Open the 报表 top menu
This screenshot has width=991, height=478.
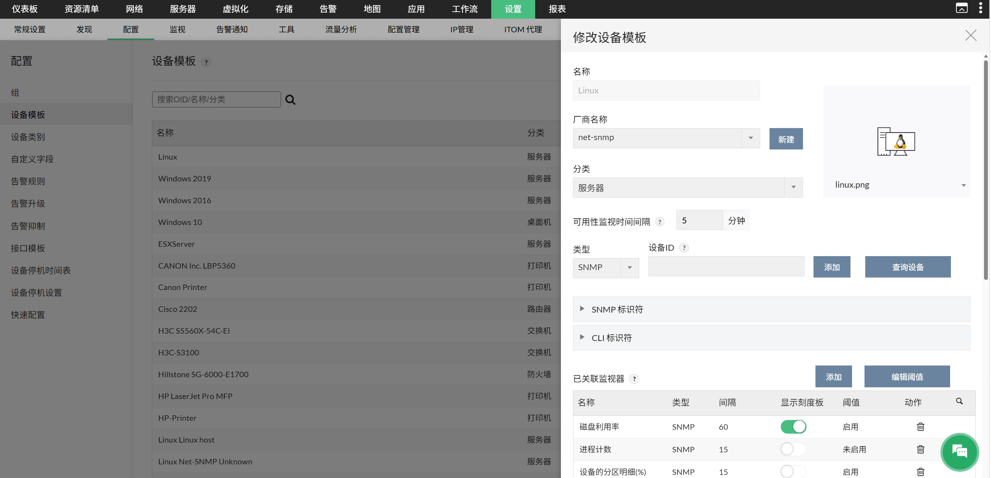click(x=557, y=9)
